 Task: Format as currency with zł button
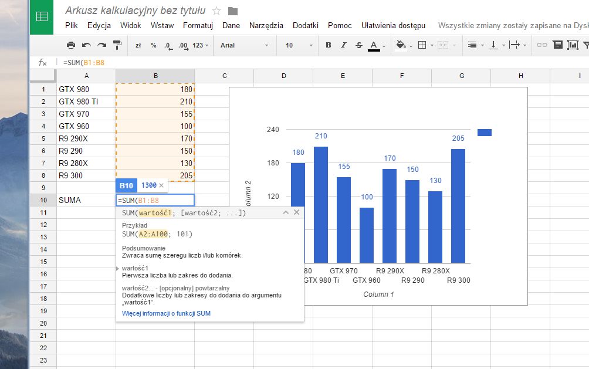point(138,45)
